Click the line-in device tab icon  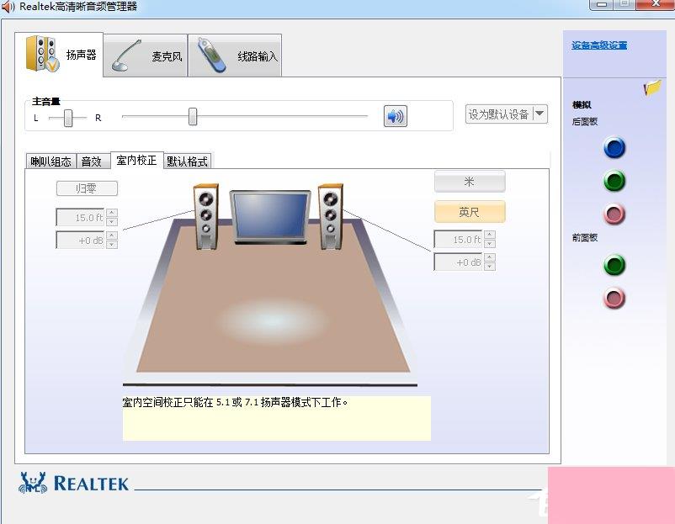(211, 55)
